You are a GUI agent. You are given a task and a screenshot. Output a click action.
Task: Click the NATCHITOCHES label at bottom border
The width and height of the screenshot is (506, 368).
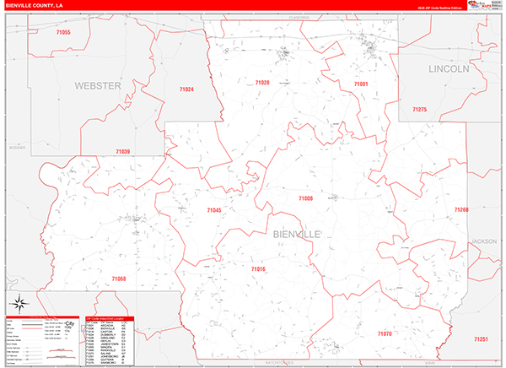click(279, 363)
